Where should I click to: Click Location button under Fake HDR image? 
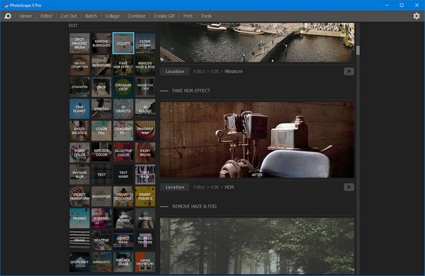(x=175, y=187)
